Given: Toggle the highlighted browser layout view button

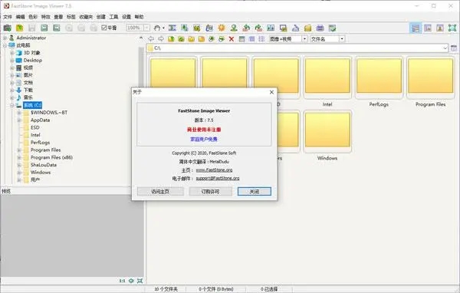Looking at the screenshot, I should (416, 28).
